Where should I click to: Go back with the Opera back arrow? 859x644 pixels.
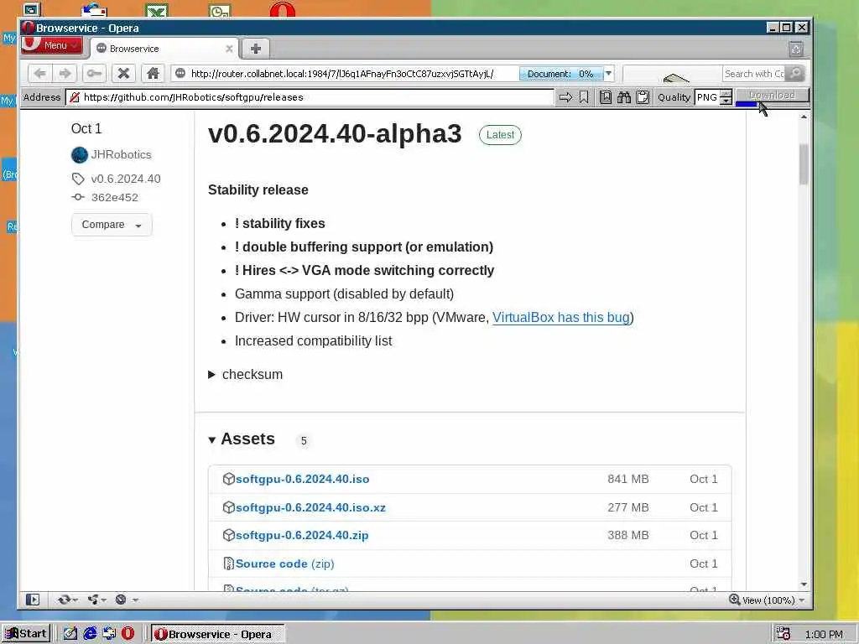pyautogui.click(x=39, y=74)
